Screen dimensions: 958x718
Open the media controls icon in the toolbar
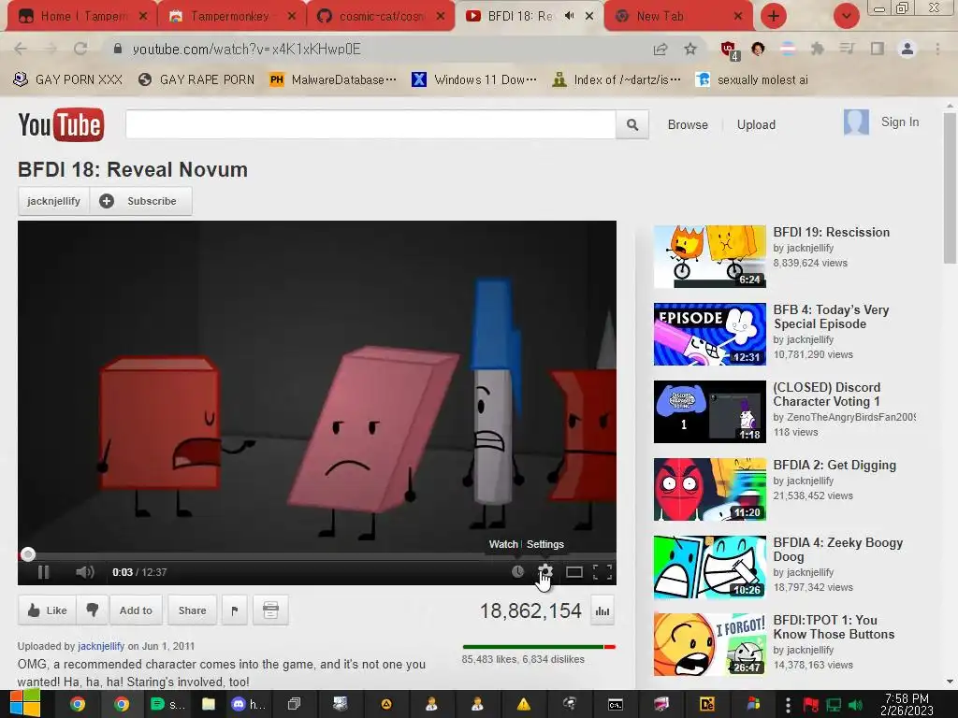pyautogui.click(x=847, y=49)
